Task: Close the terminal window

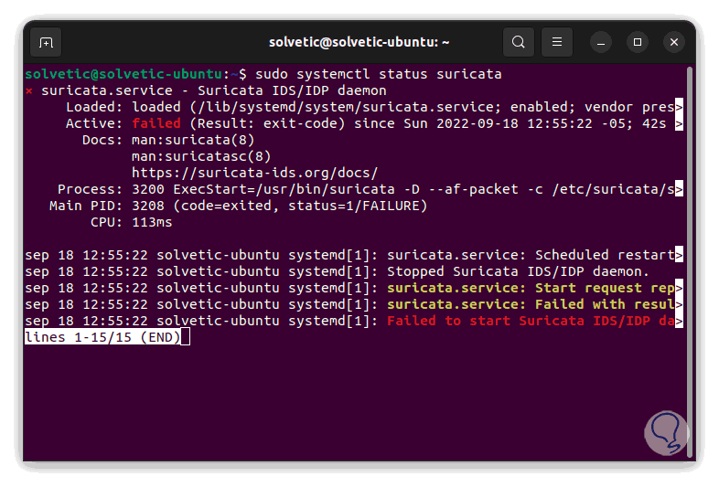Action: click(674, 42)
